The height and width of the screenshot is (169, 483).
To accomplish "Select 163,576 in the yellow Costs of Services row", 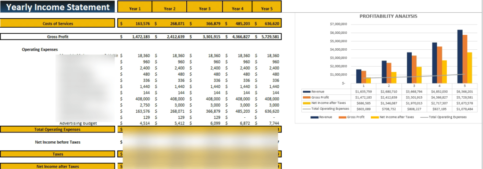I will coord(142,23).
